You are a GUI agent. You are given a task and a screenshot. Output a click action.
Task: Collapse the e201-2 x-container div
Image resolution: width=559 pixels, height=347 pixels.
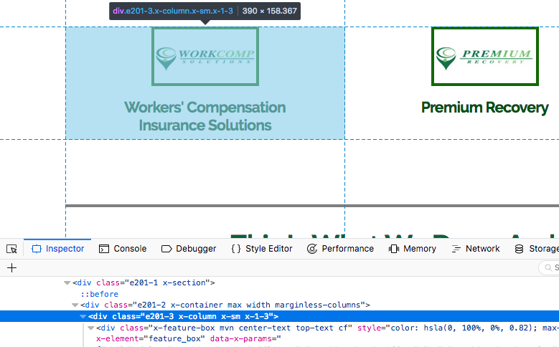pyautogui.click(x=75, y=305)
